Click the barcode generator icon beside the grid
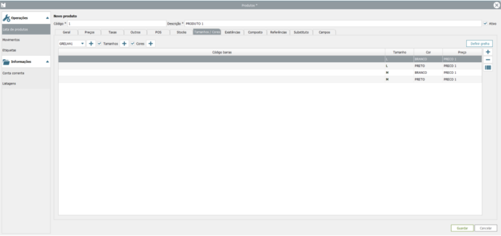 click(488, 68)
